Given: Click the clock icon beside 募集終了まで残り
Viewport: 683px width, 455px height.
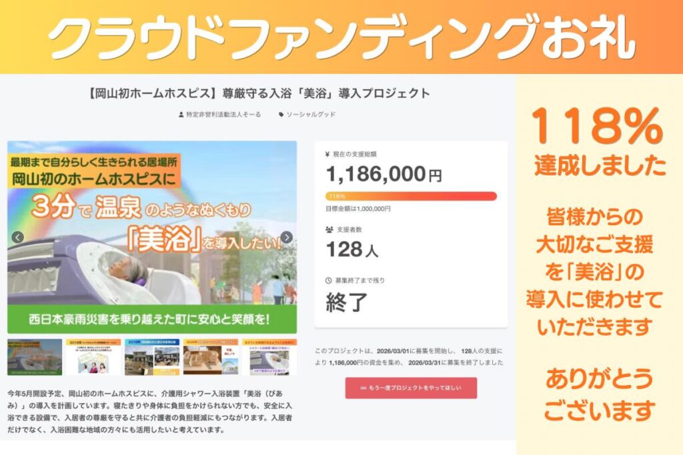Looking at the screenshot, I should pos(328,280).
